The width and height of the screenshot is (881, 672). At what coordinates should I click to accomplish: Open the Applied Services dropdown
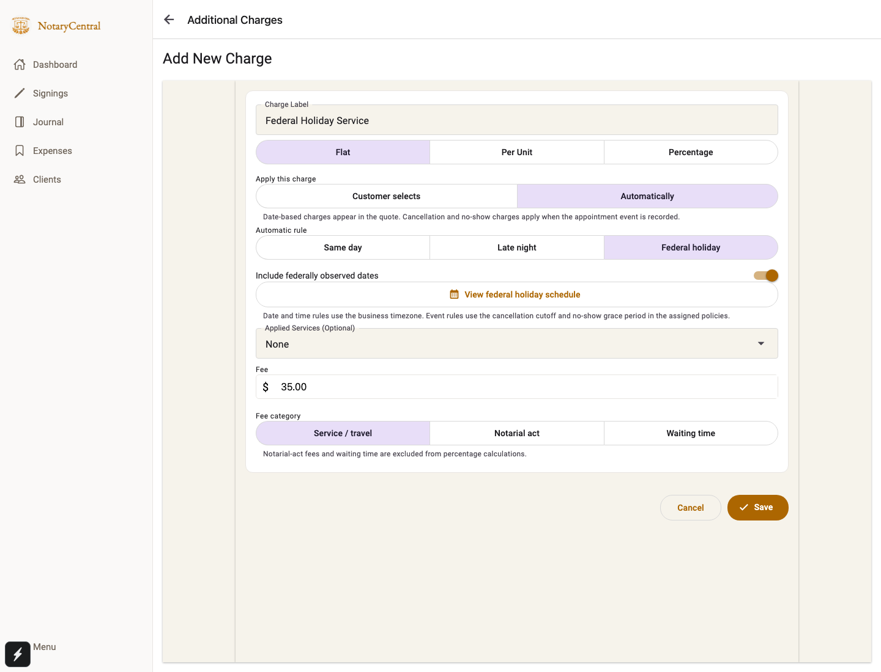pyautogui.click(x=517, y=343)
